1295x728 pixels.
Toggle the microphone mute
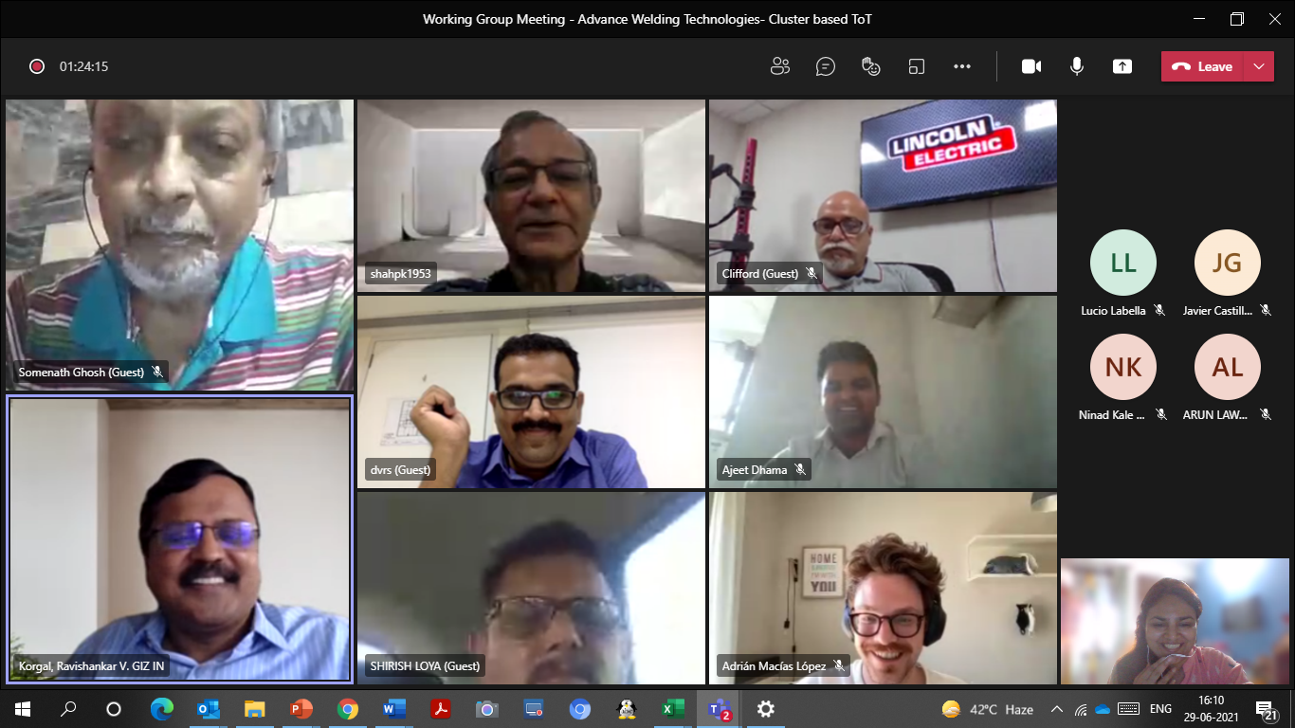[x=1077, y=66]
